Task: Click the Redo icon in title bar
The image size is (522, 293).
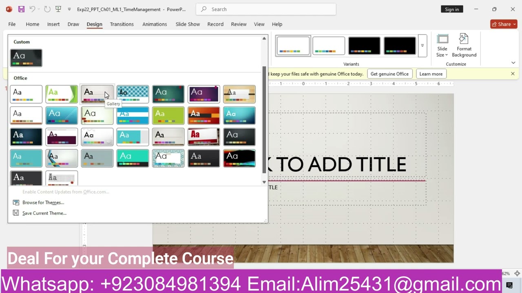Action: 47,9
